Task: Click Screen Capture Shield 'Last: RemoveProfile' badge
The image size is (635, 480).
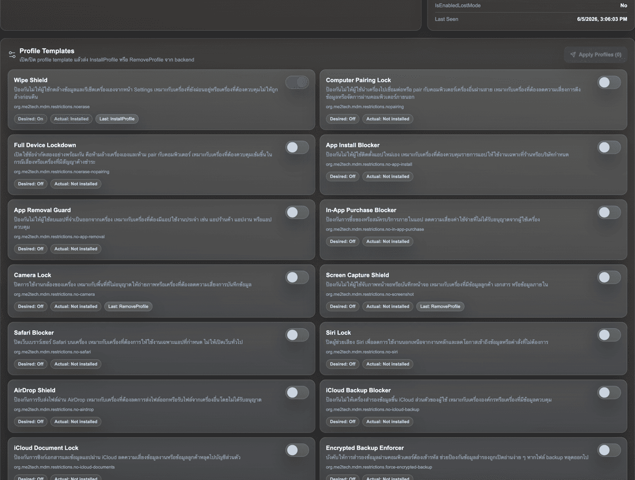Action: coord(440,306)
